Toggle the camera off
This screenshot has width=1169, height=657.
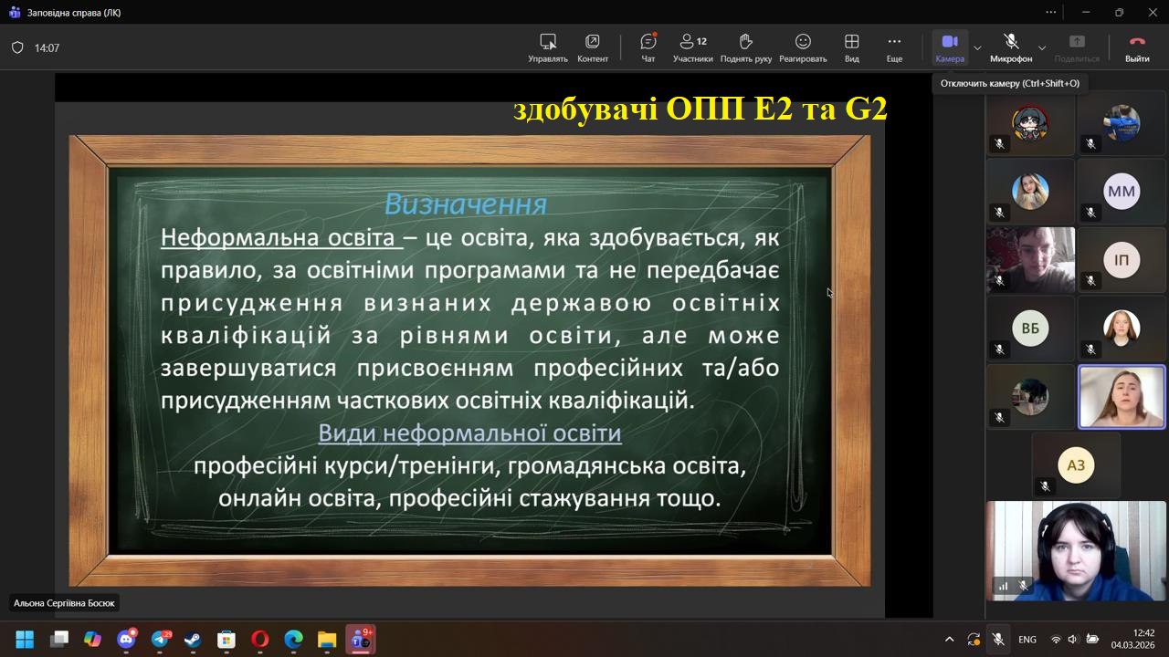tap(949, 47)
